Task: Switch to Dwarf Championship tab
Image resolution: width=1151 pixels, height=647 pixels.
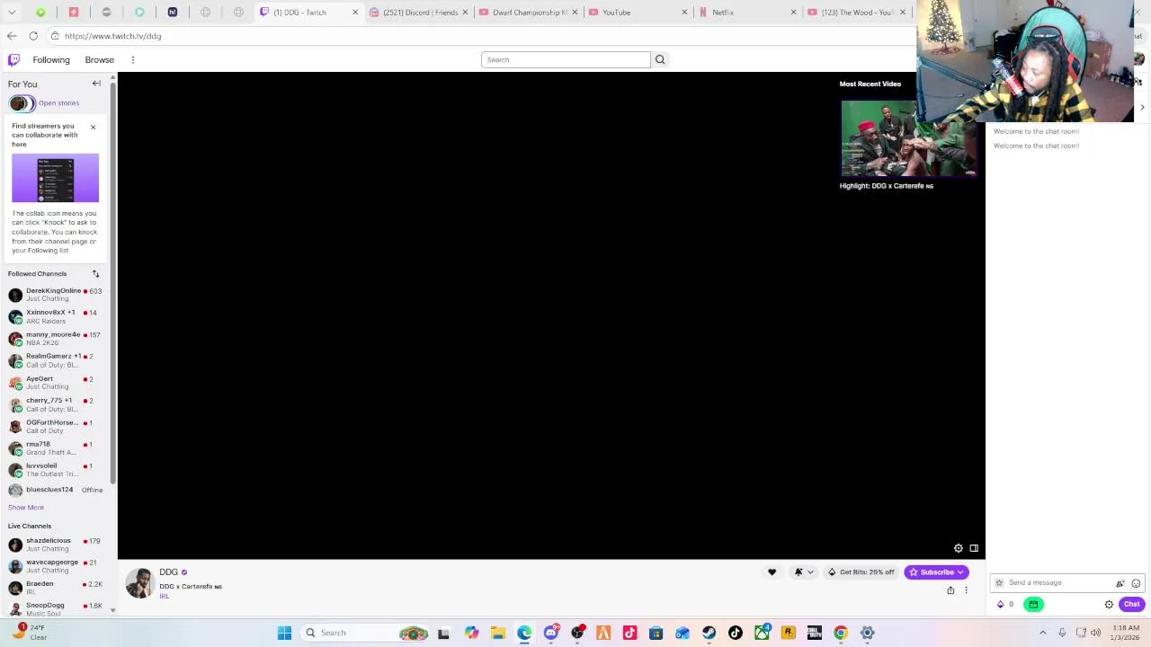Action: 529,13
